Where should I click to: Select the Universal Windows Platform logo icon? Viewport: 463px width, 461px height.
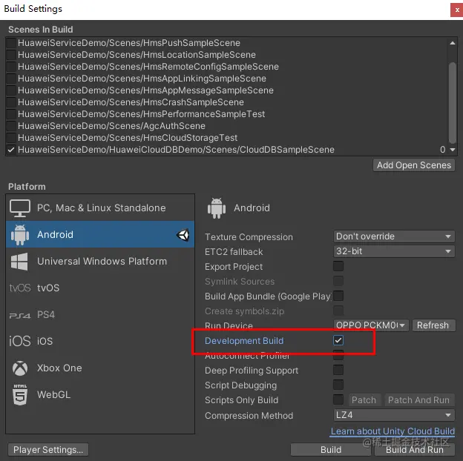(x=19, y=262)
